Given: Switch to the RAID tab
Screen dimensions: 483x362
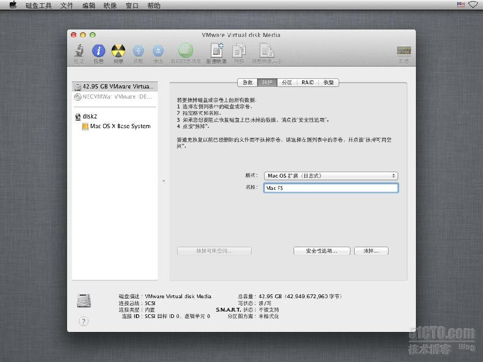Looking at the screenshot, I should (308, 83).
